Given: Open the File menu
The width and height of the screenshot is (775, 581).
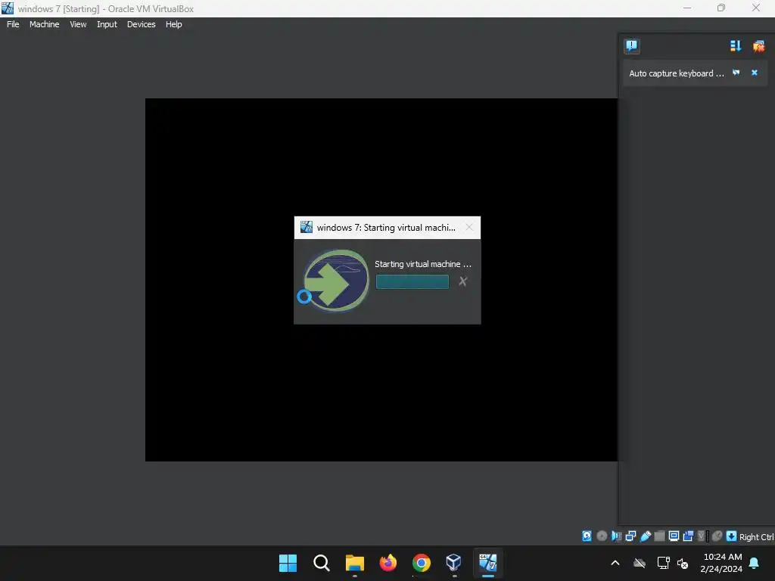Looking at the screenshot, I should click(13, 24).
